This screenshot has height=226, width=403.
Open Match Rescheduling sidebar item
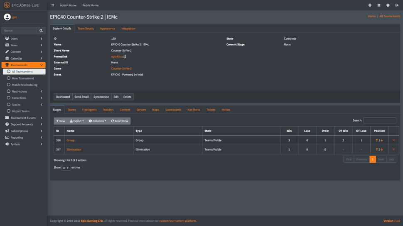point(24,85)
